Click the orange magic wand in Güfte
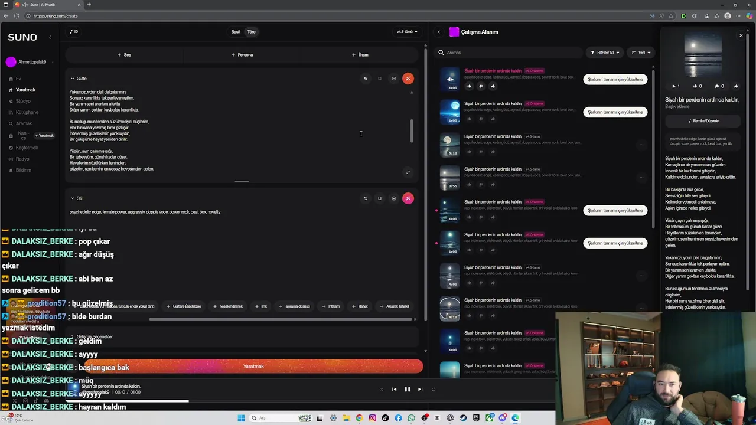The width and height of the screenshot is (756, 425). click(x=408, y=79)
